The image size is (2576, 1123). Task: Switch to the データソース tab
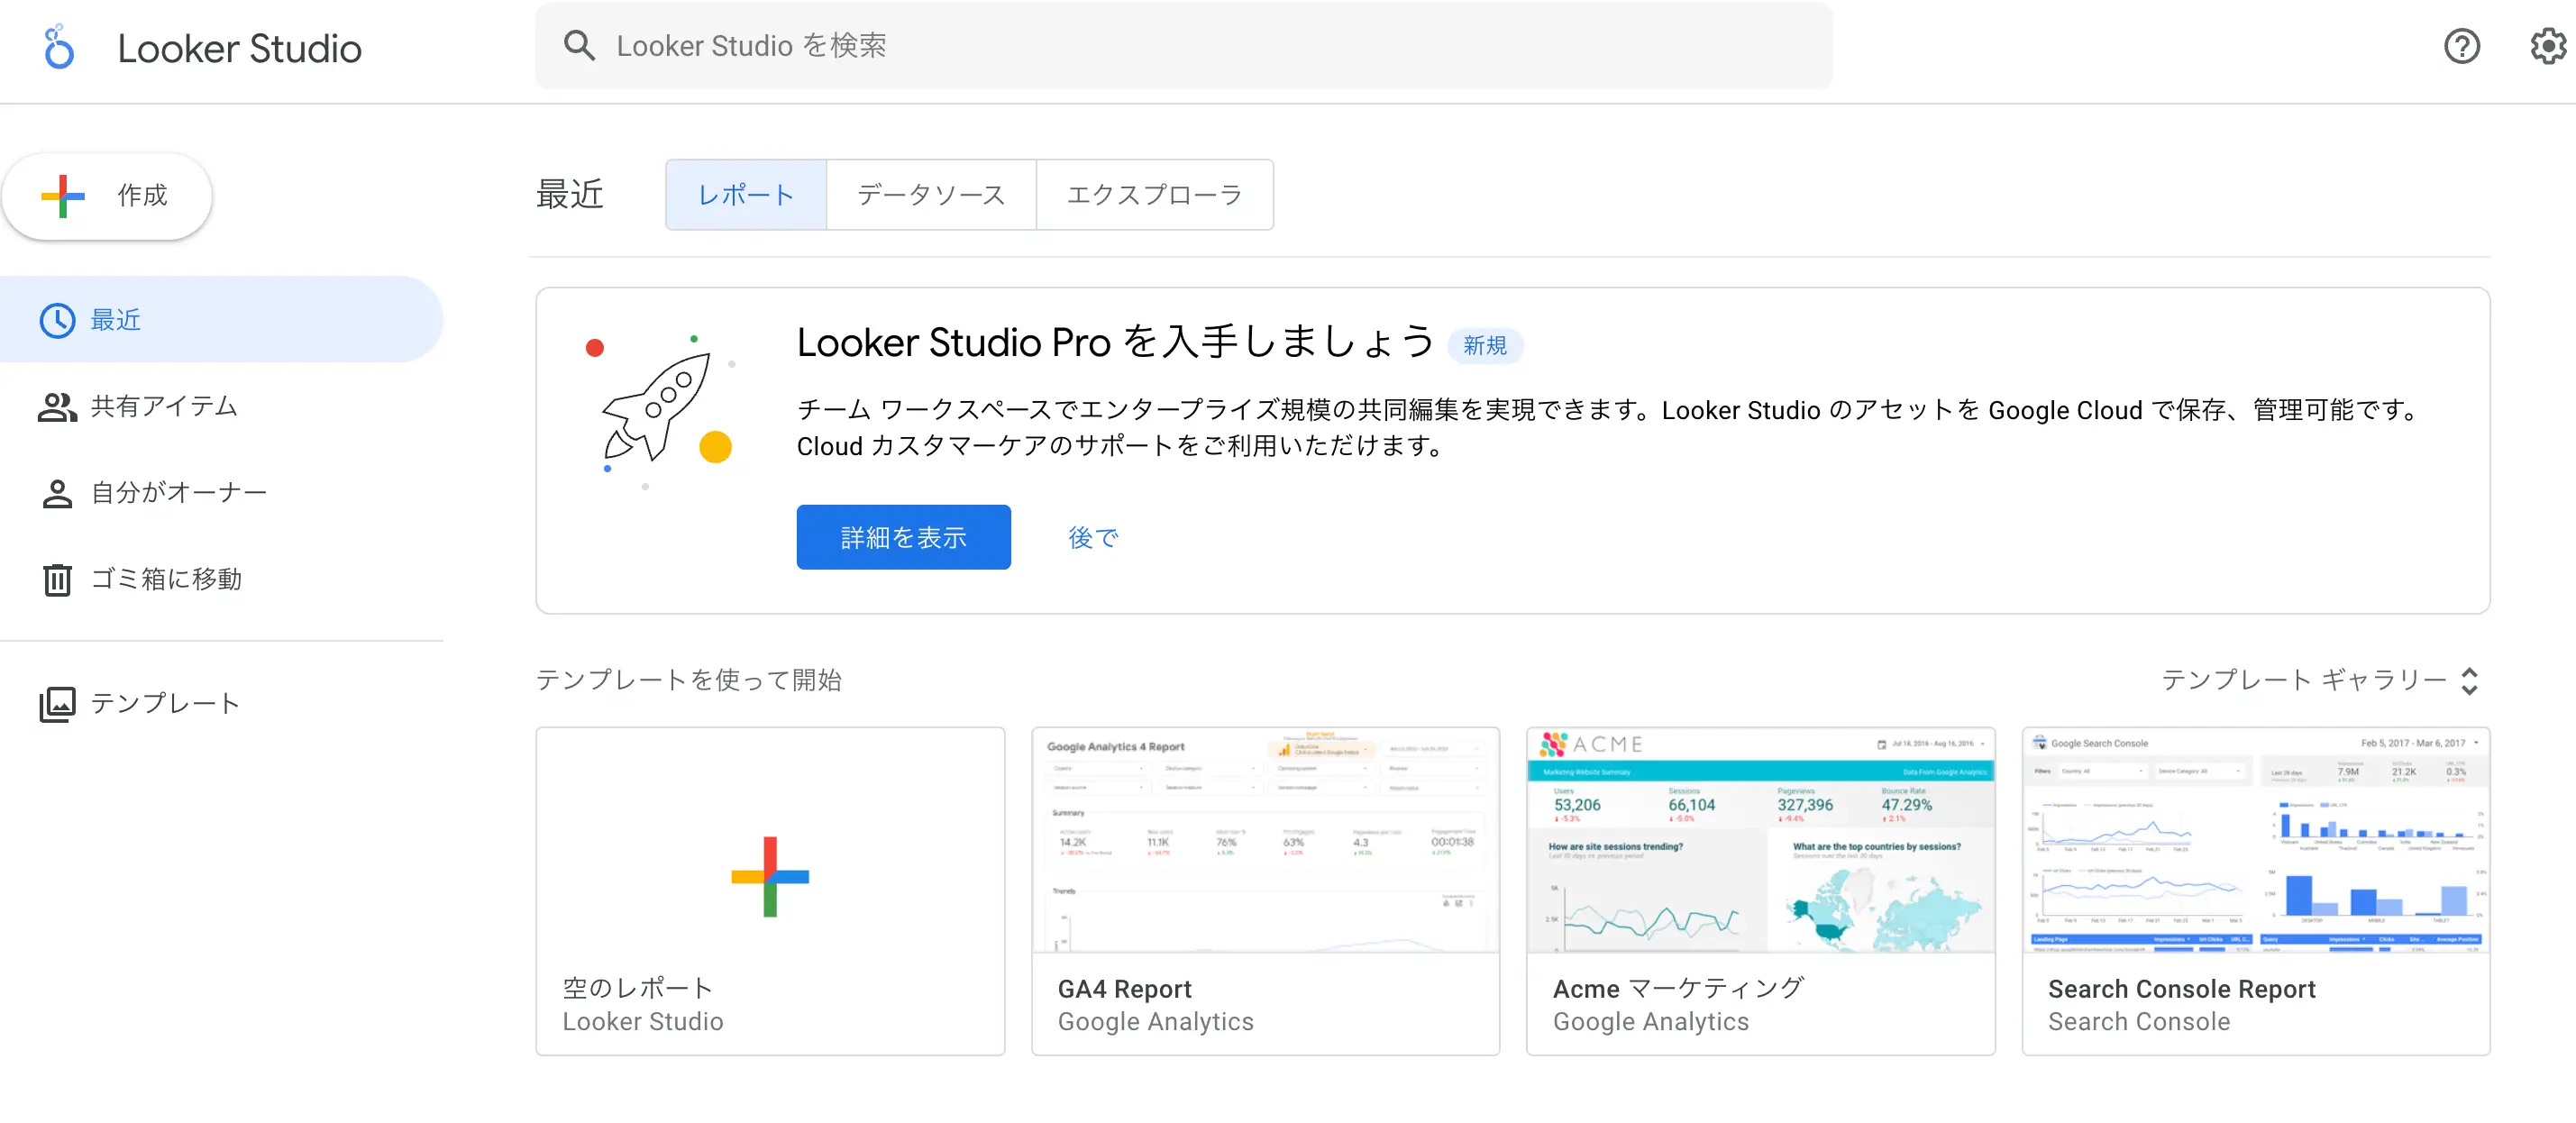931,195
